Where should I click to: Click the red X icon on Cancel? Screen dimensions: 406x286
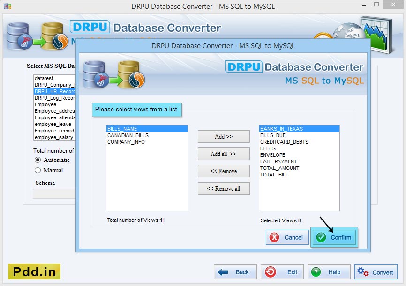point(274,237)
